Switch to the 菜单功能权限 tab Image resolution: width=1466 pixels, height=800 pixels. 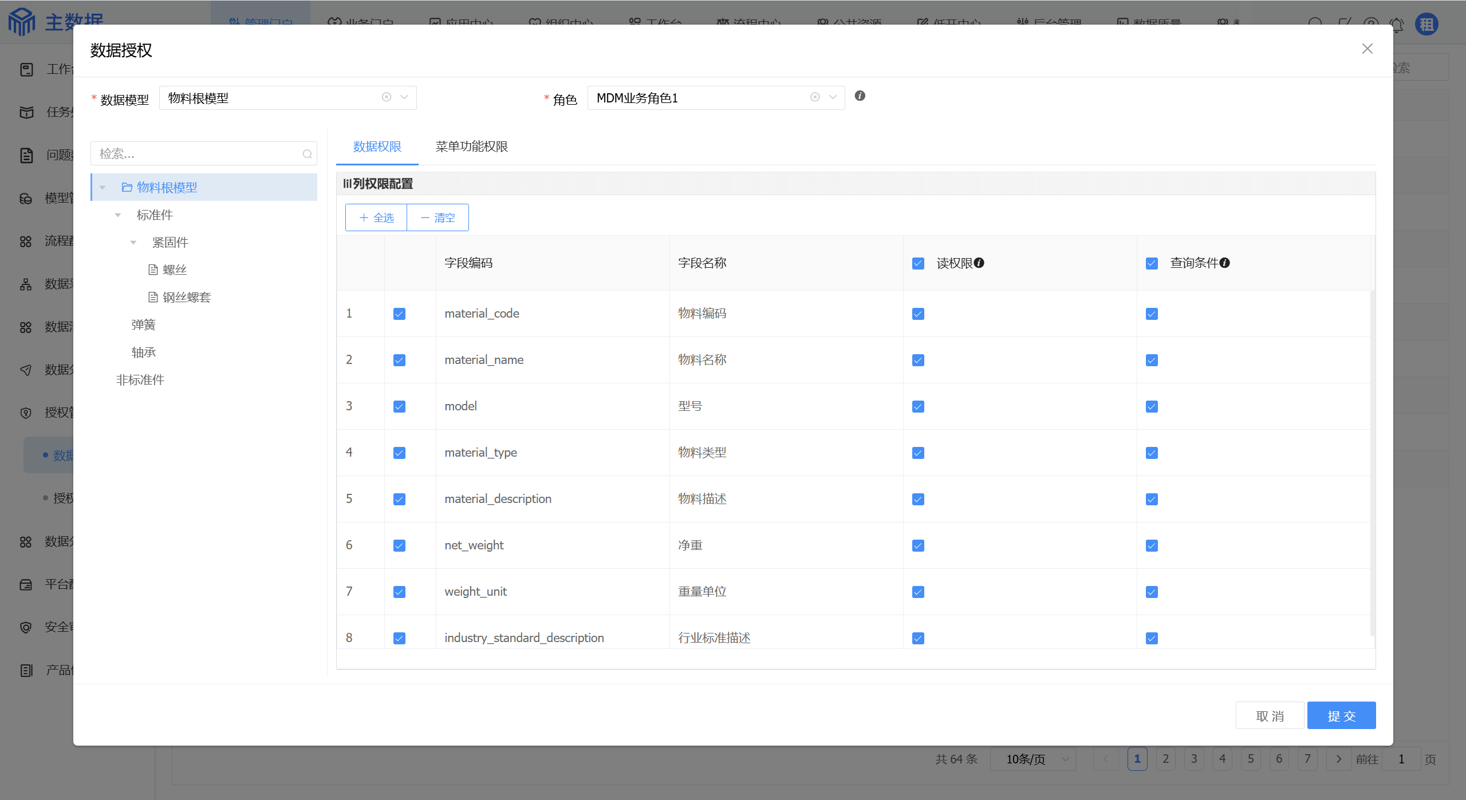[471, 146]
